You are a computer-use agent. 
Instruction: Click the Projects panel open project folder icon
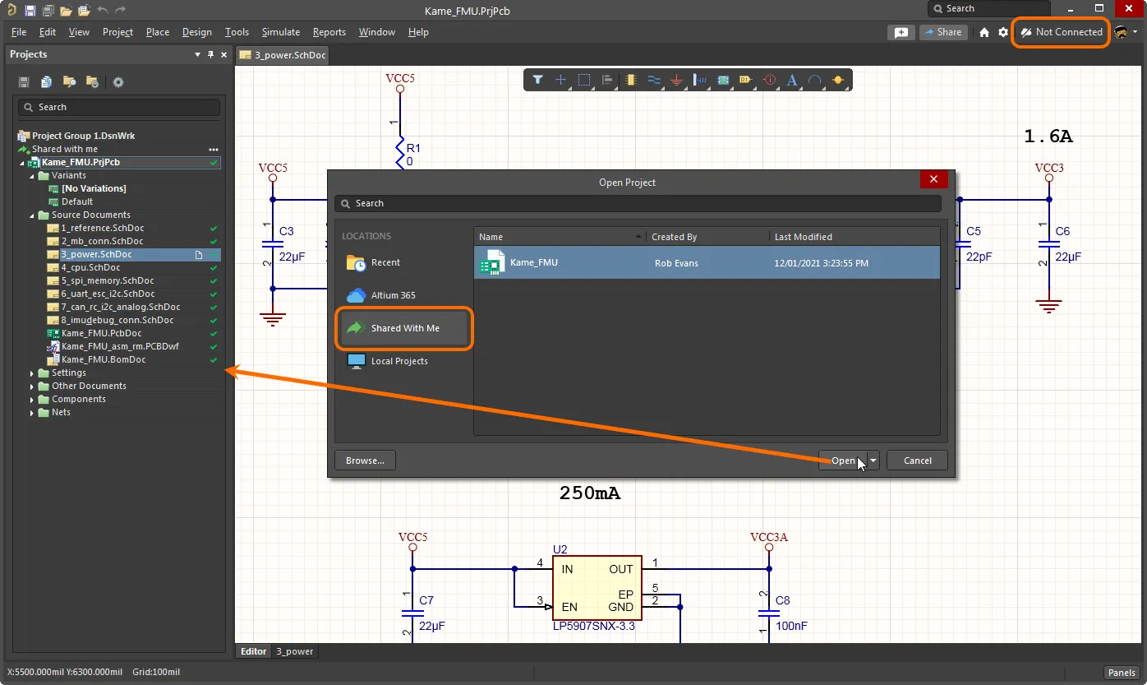point(70,82)
